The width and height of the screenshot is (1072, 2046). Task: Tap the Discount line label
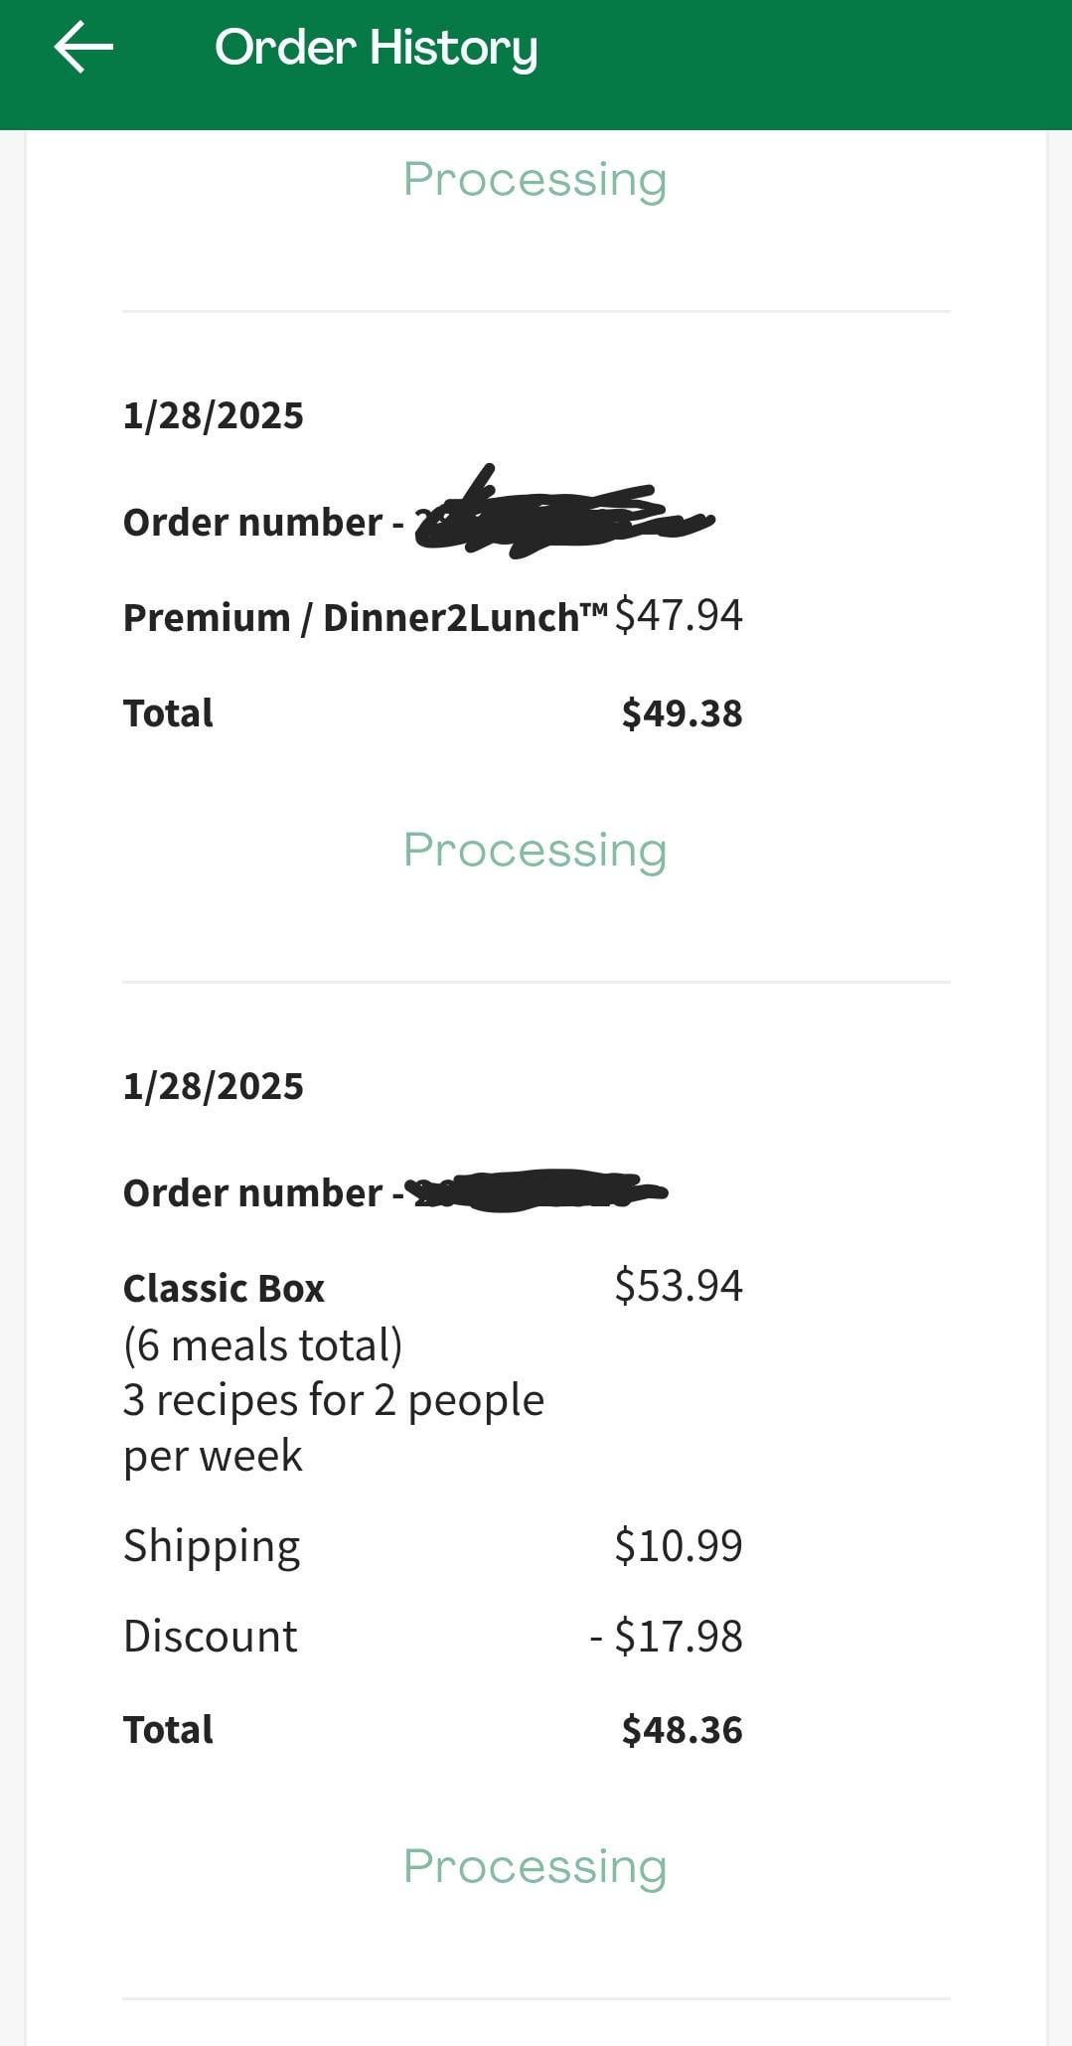pyautogui.click(x=210, y=1637)
